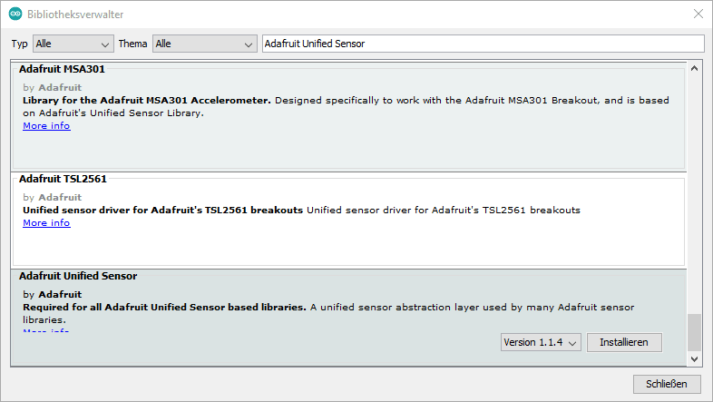The height and width of the screenshot is (402, 713).
Task: Close the Bibliotheksverwalter window with X
Action: point(697,15)
